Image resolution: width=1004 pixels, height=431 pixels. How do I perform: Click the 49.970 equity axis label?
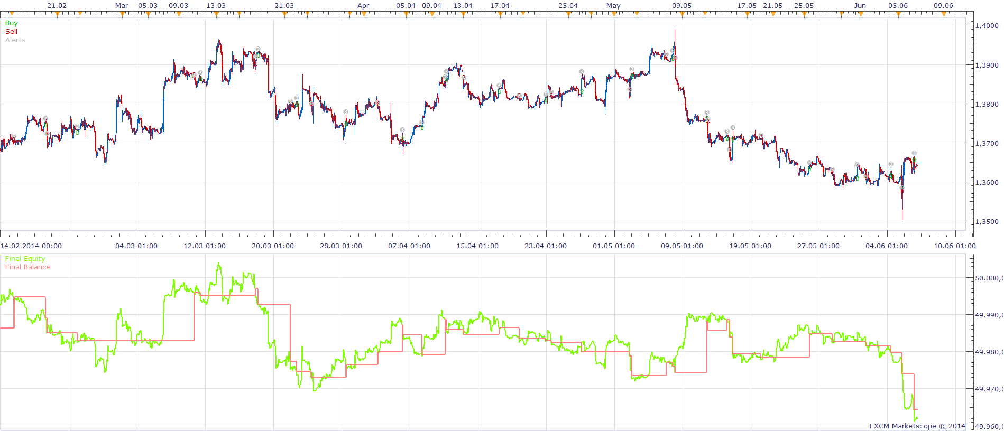pyautogui.click(x=989, y=389)
